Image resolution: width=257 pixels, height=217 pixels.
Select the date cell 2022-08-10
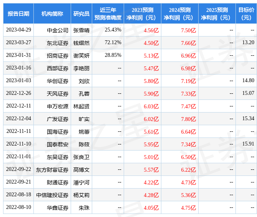pos(18,207)
